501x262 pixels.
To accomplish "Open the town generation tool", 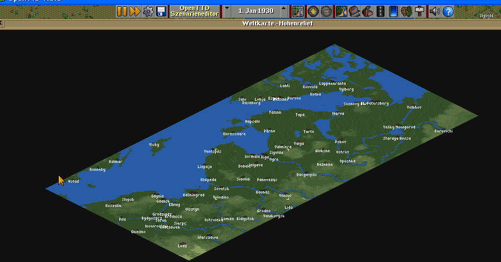I will coord(354,11).
